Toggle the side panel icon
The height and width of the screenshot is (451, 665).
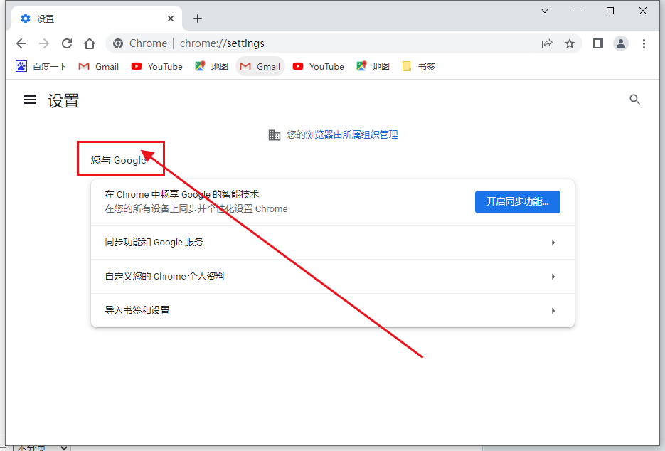pos(598,43)
